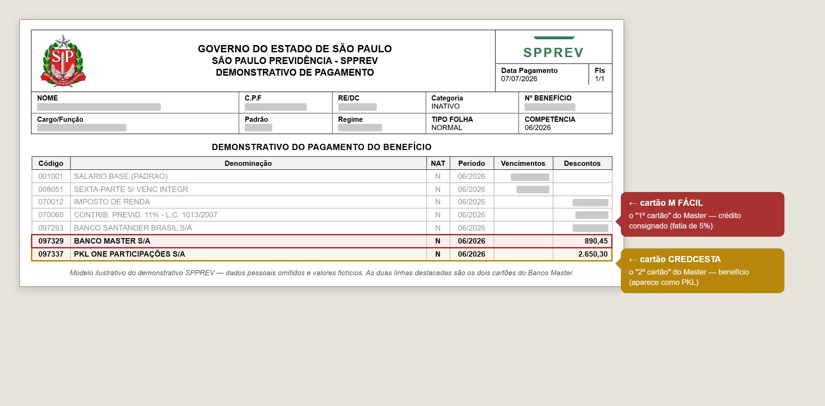
Task: Click the Código column header
Action: coord(51,163)
